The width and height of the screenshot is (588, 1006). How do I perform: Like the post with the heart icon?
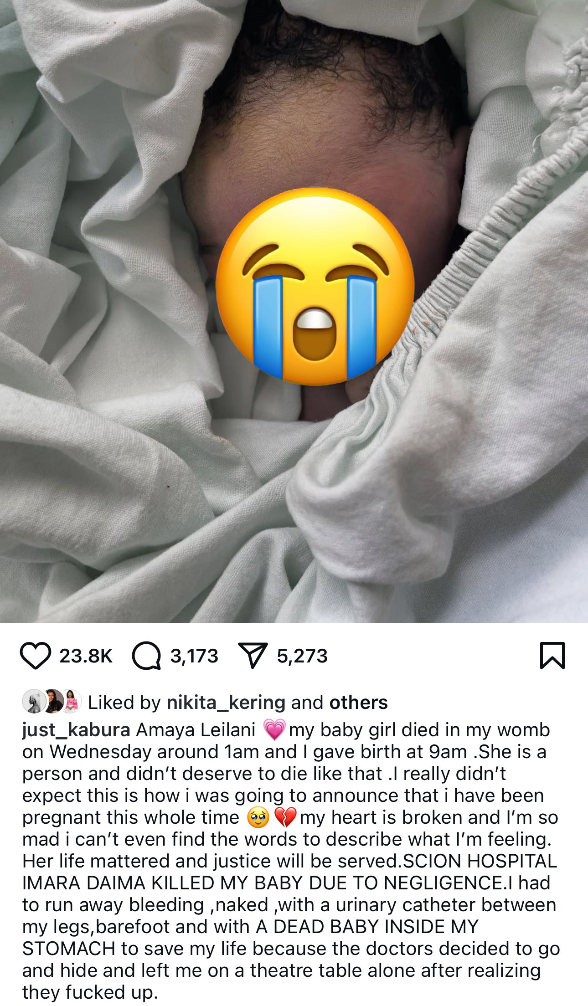pos(35,656)
